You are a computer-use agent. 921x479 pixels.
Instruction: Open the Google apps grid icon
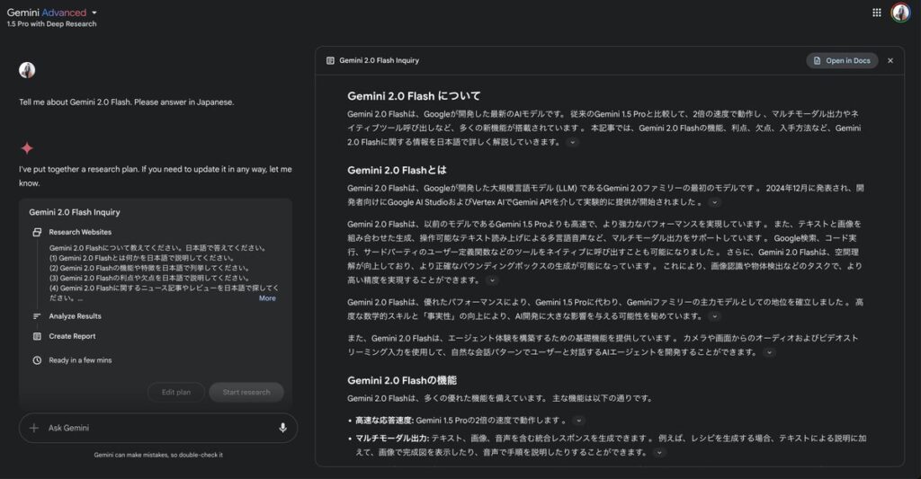pyautogui.click(x=877, y=13)
